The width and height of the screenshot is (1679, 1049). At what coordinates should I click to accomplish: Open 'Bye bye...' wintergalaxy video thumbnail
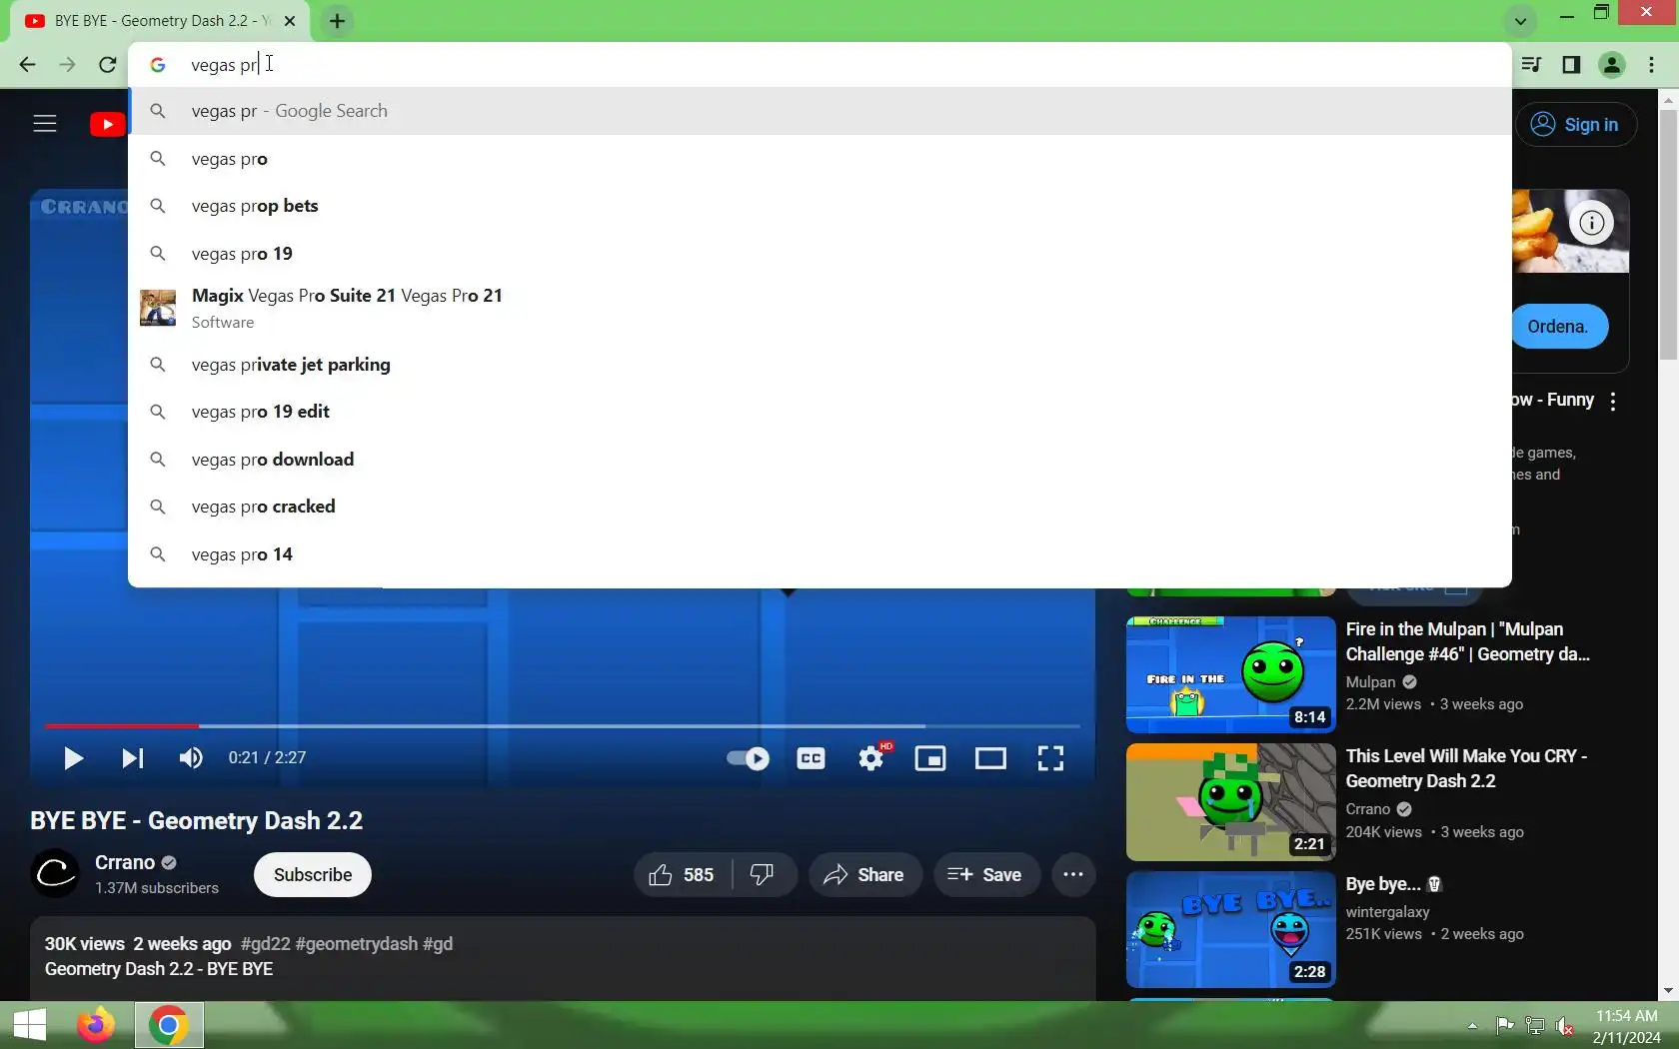tap(1231, 929)
